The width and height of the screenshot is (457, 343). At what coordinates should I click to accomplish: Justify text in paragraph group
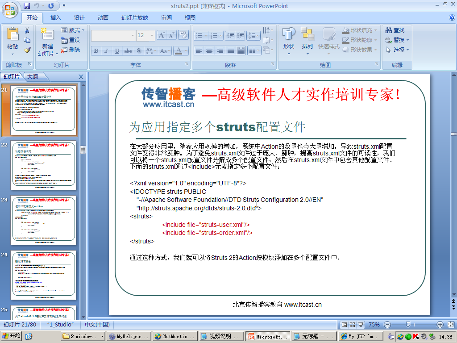pos(231,50)
